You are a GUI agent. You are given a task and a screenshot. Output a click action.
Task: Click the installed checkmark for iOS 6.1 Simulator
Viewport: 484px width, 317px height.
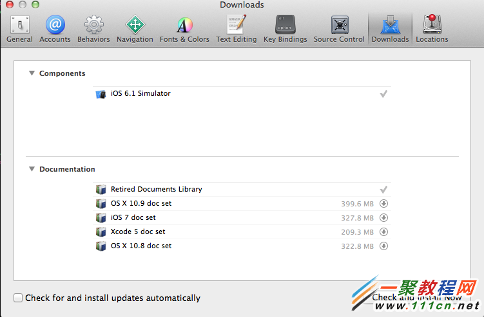pyautogui.click(x=383, y=94)
